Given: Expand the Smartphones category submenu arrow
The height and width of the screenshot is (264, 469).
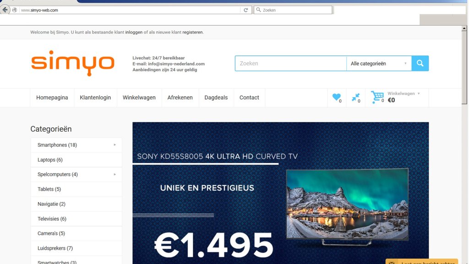Looking at the screenshot, I should (x=115, y=145).
